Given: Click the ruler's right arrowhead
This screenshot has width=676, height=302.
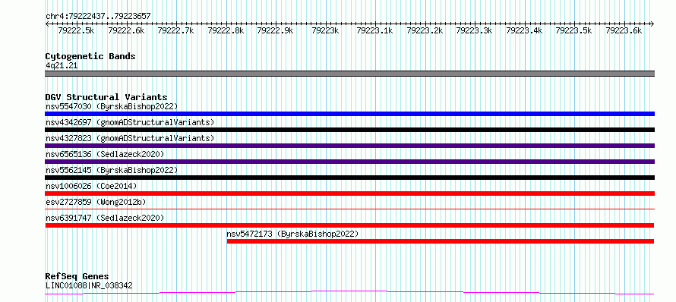Looking at the screenshot, I should pos(652,24).
